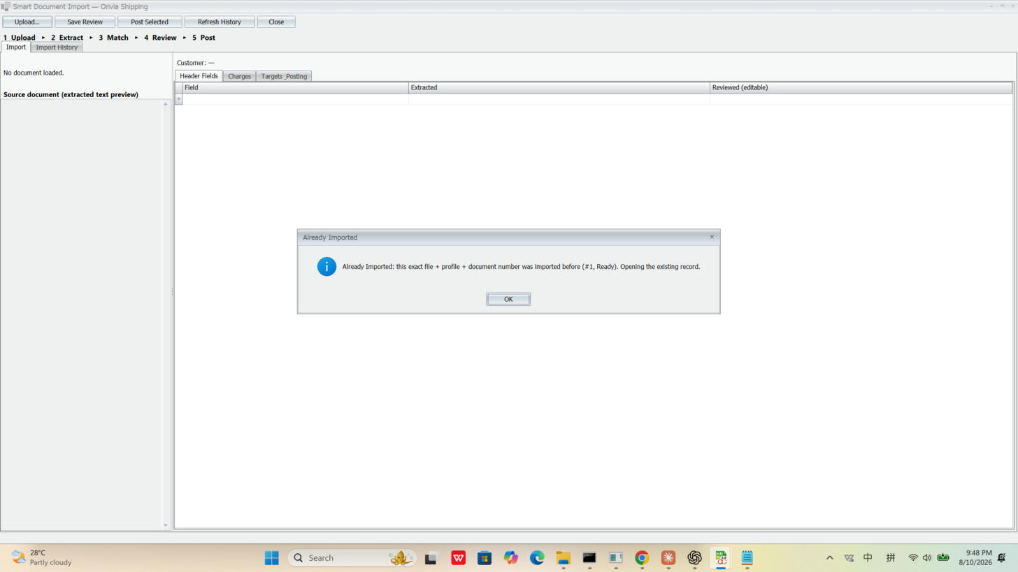
Task: Open ChatGPT from the taskbar
Action: coord(694,557)
